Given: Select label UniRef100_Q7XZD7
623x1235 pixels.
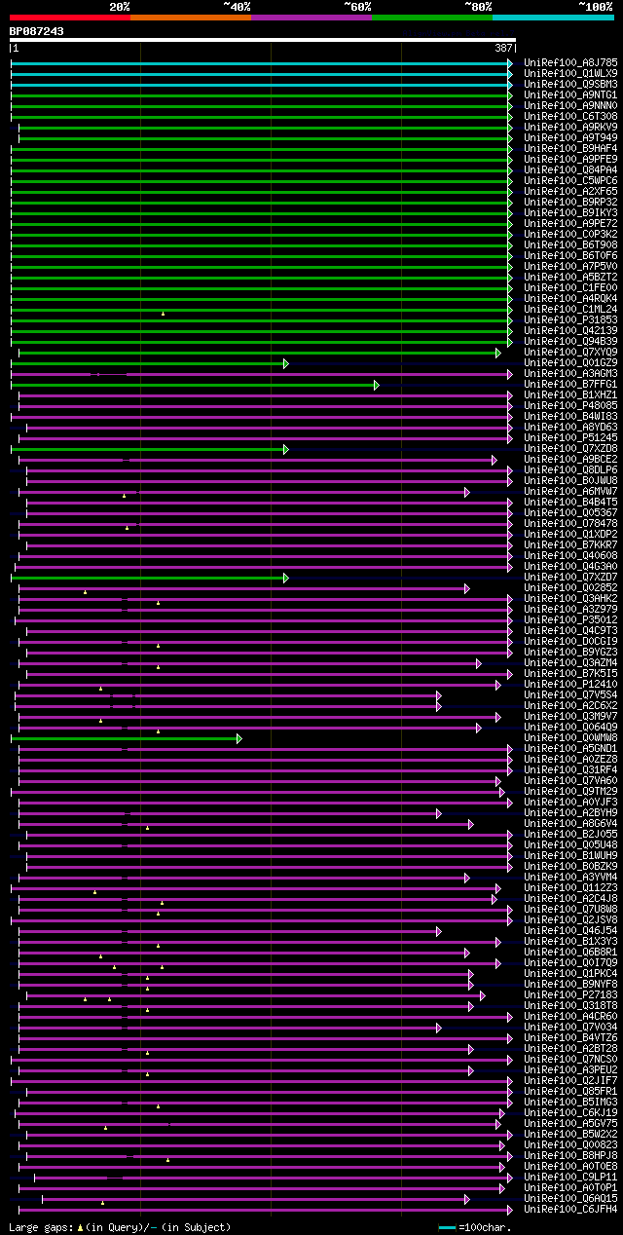Looking at the screenshot, I should click(570, 577).
